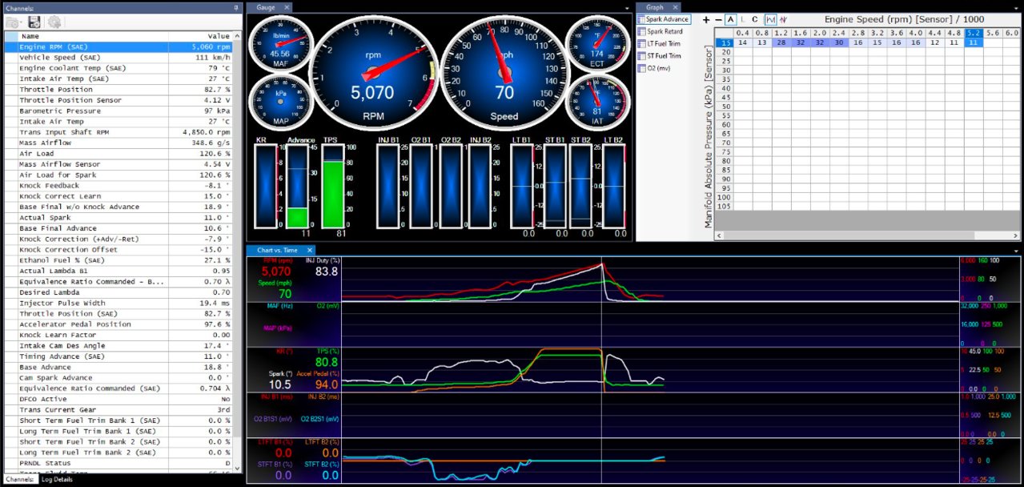Pin the Channels panel

(x=236, y=6)
